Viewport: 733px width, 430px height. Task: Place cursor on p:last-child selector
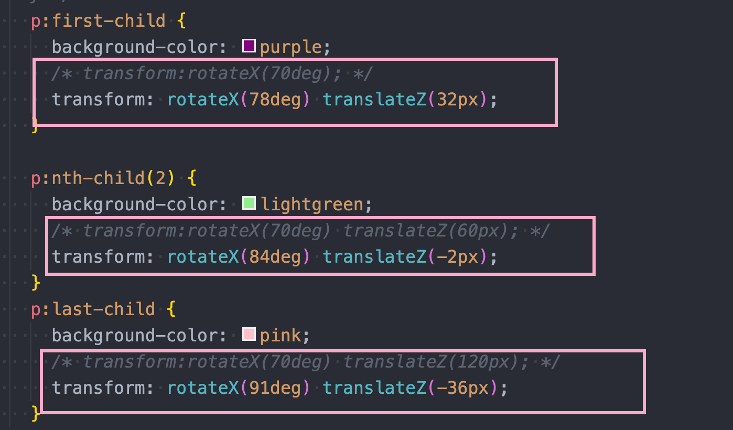click(93, 309)
